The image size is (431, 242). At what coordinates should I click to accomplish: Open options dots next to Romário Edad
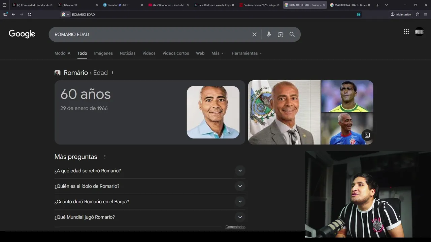click(112, 73)
